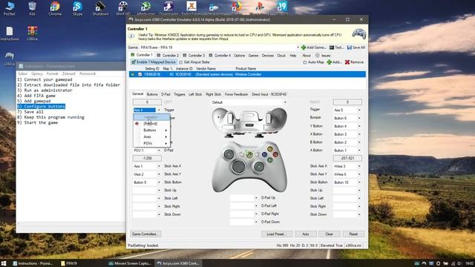Viewport: 475px width, 267px height.
Task: Select the WinX HD film reel desktop icon
Action: [123, 8]
